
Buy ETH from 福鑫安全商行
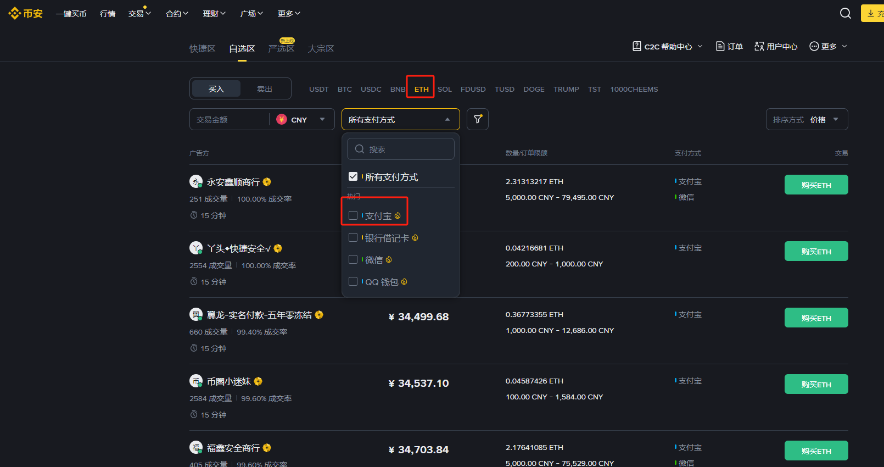816,451
